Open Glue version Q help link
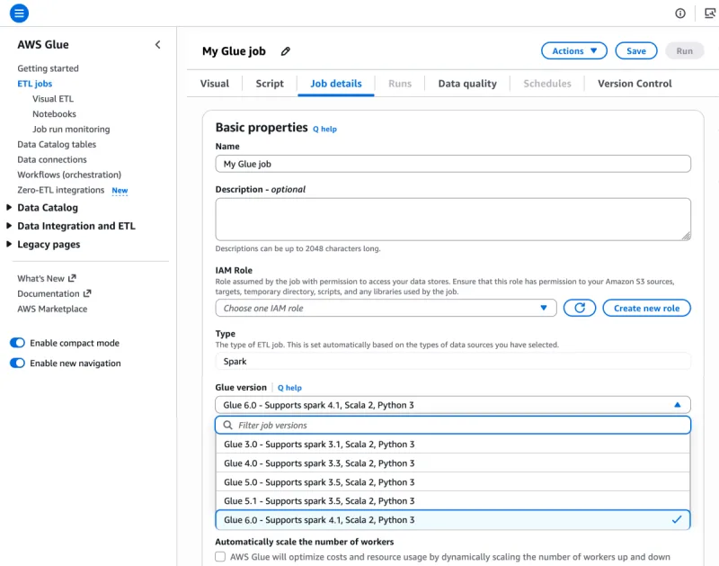 pyautogui.click(x=289, y=388)
